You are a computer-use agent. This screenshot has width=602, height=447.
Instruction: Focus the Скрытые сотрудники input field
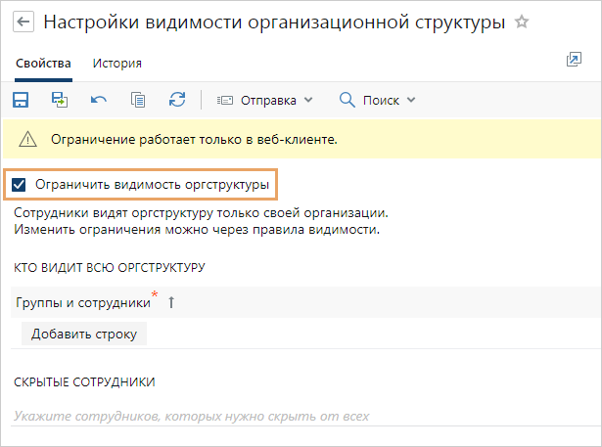pos(294,416)
